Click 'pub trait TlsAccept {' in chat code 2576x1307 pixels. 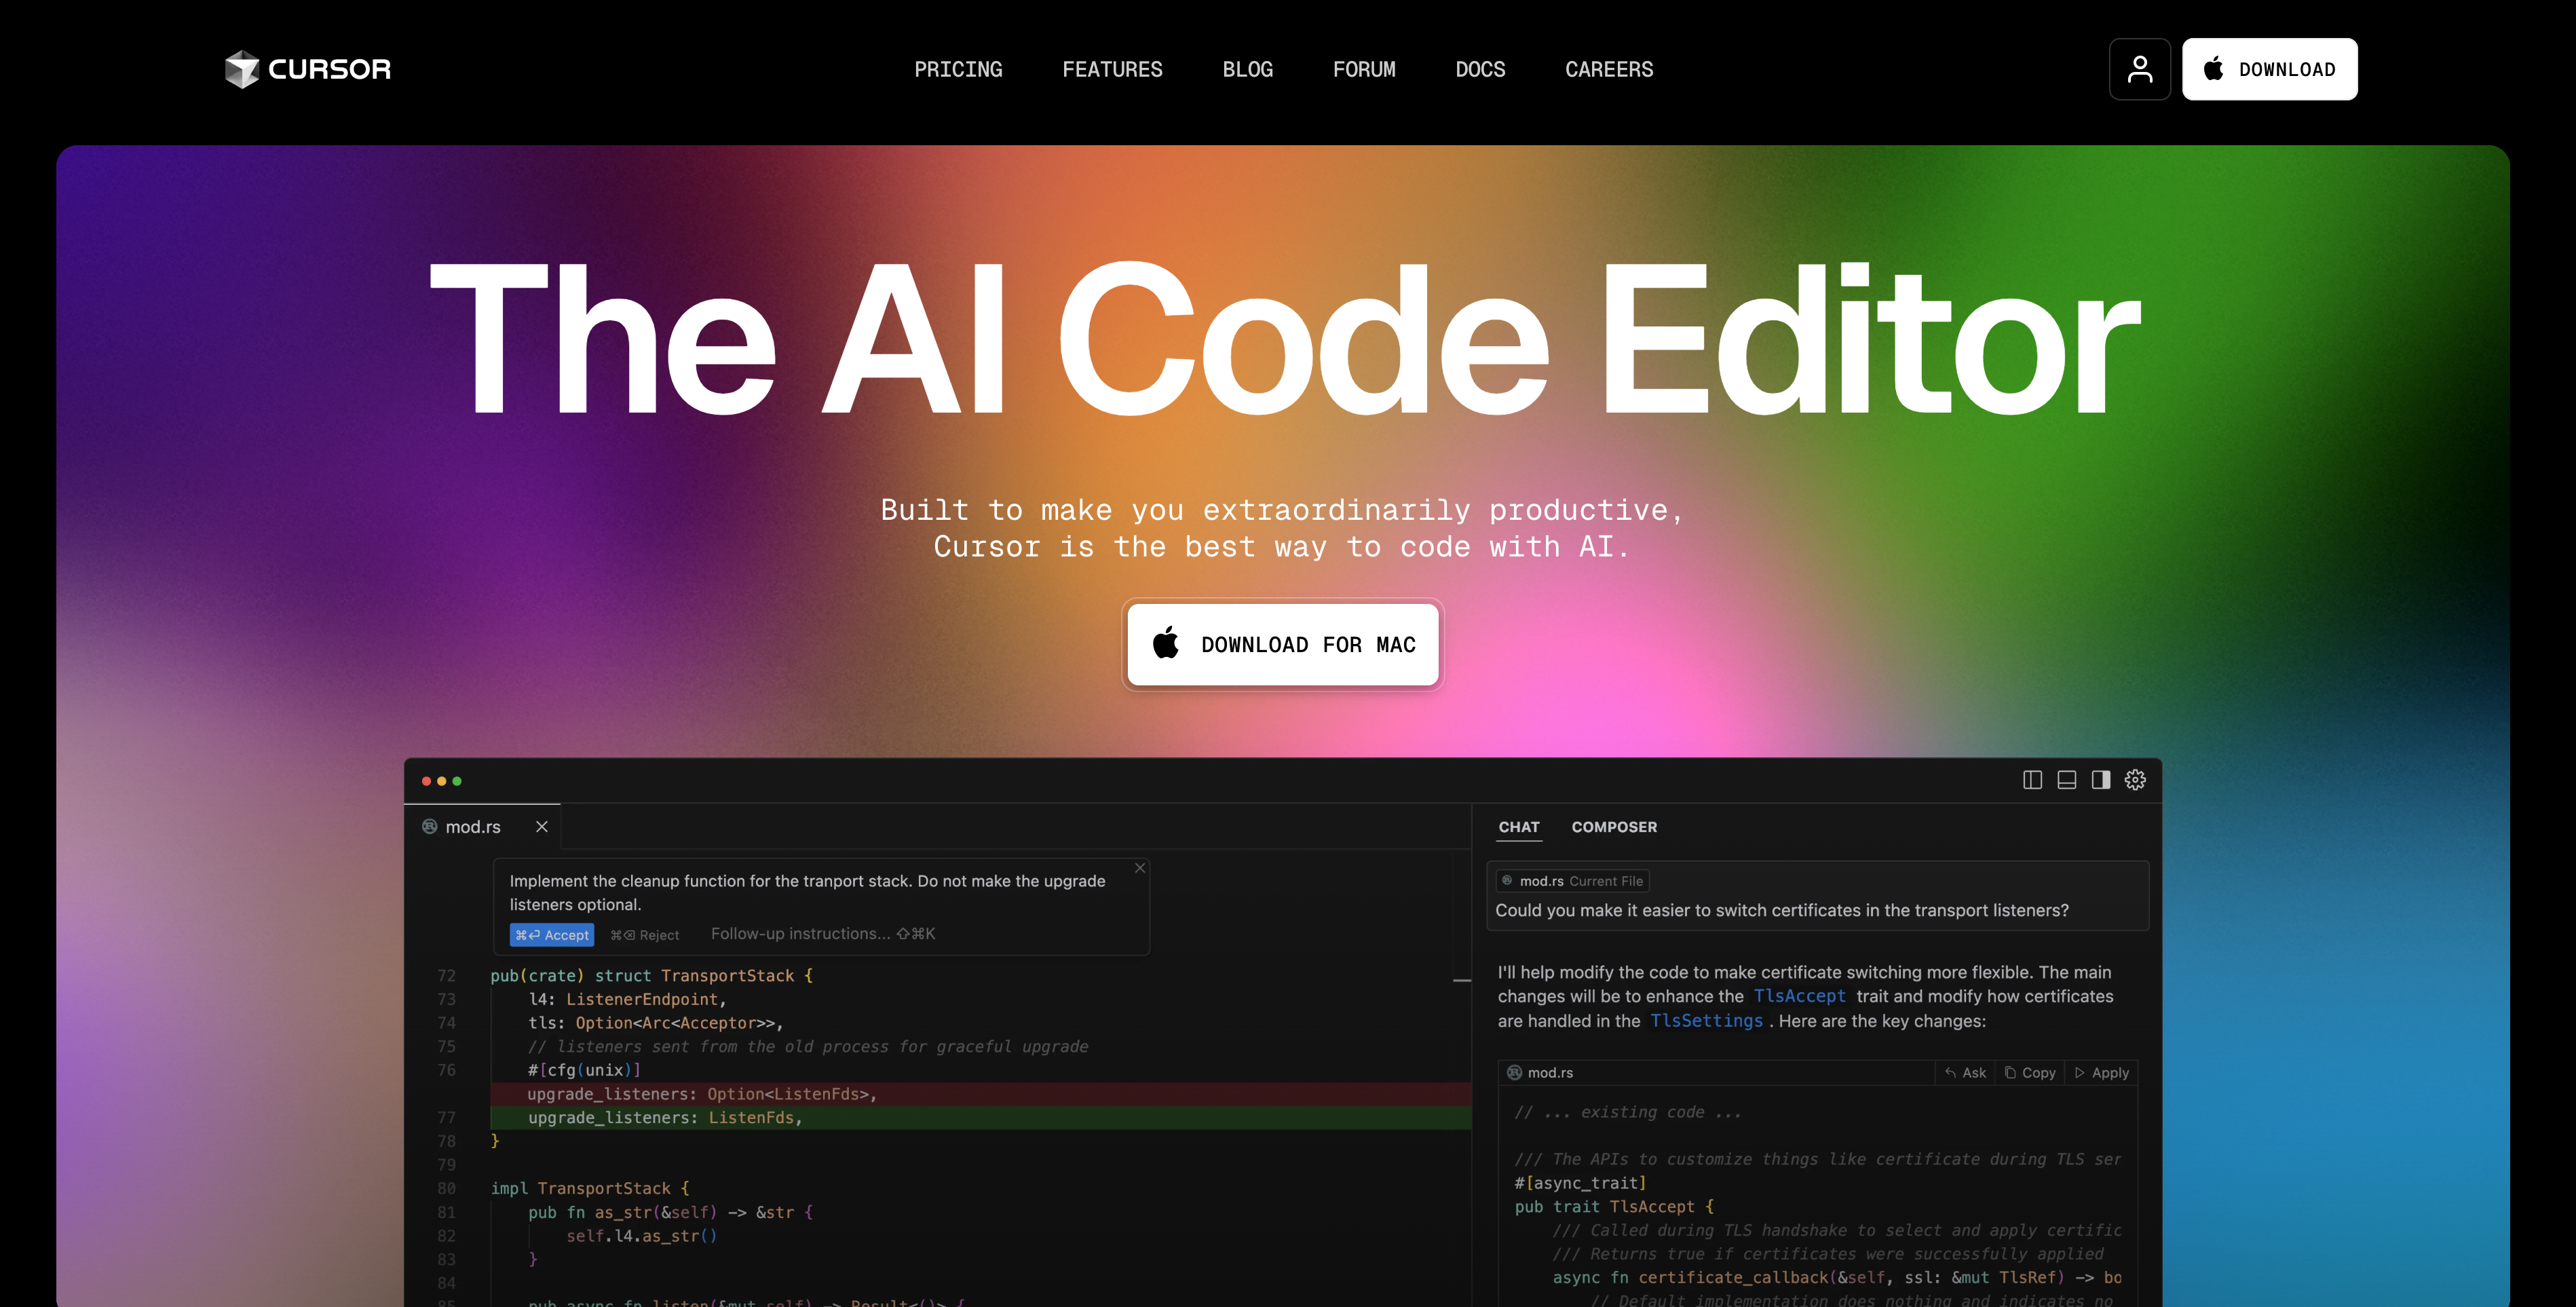[x=1614, y=1207]
